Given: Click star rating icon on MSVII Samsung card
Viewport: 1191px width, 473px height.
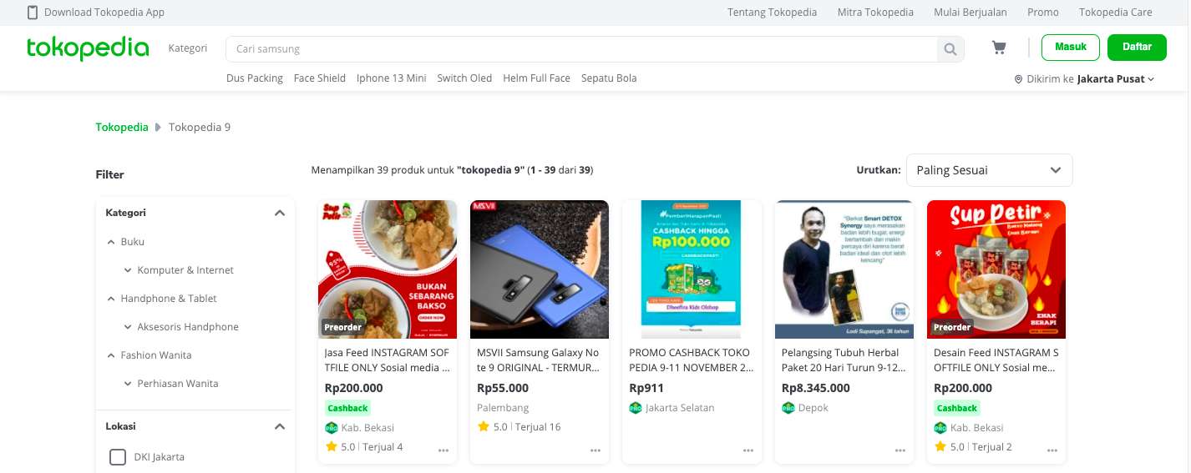Looking at the screenshot, I should [x=483, y=426].
